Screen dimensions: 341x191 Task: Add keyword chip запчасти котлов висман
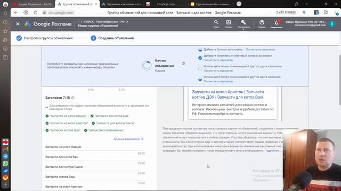[104, 131]
